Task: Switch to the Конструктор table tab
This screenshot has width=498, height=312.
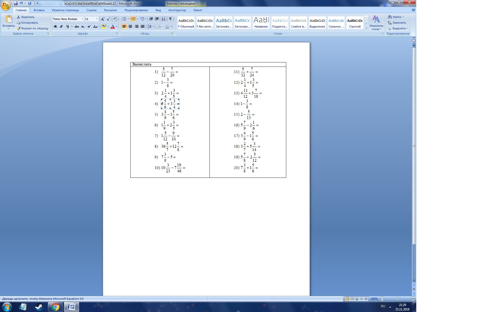Action: point(177,10)
